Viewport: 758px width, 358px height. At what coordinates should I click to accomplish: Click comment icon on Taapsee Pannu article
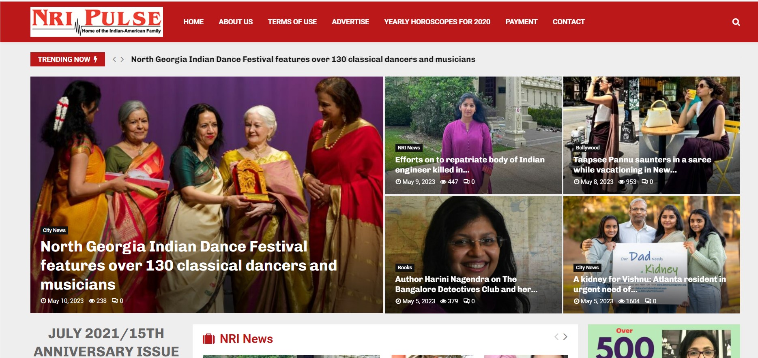coord(644,182)
